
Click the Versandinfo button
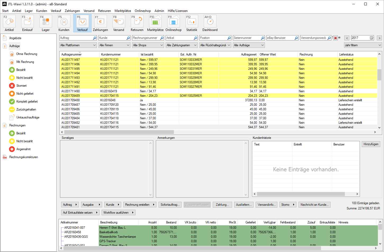point(266,205)
